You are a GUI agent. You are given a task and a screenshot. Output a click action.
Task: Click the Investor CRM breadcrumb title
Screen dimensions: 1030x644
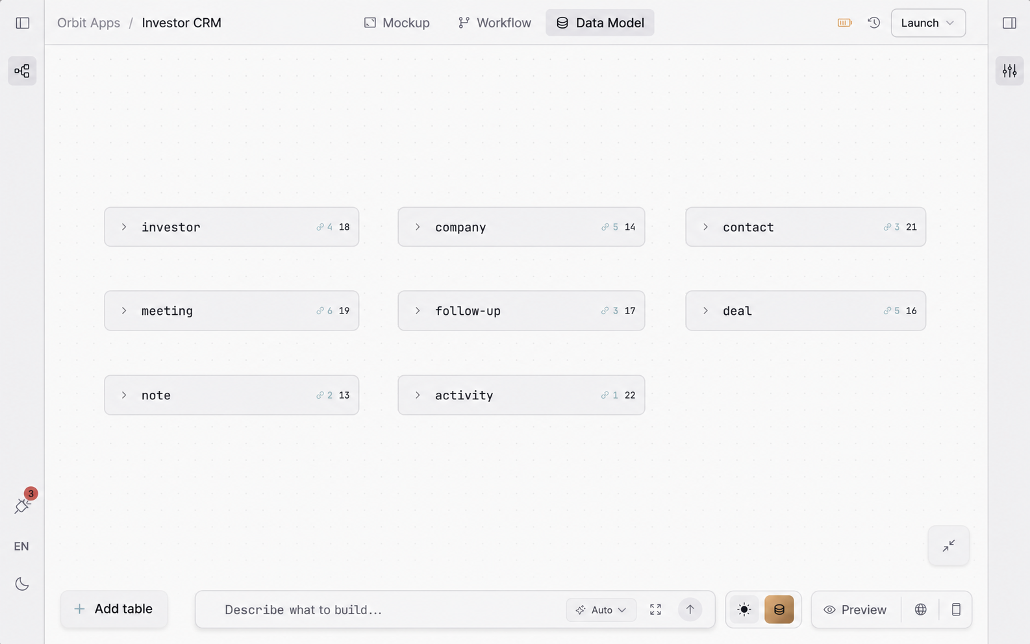click(181, 23)
